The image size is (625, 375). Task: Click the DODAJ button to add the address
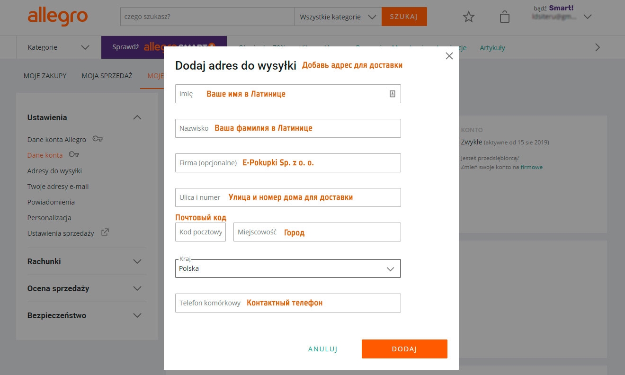[404, 348]
